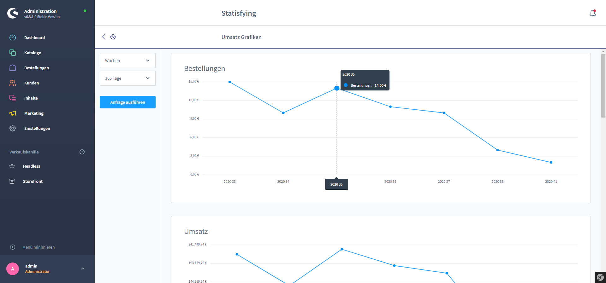The image size is (606, 283).
Task: Open Dashboard menu entry
Action: coord(34,38)
